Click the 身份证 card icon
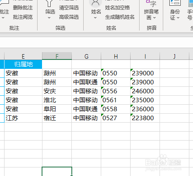Image resolution: width=193 pixels, height=176 pixels. click(175, 3)
